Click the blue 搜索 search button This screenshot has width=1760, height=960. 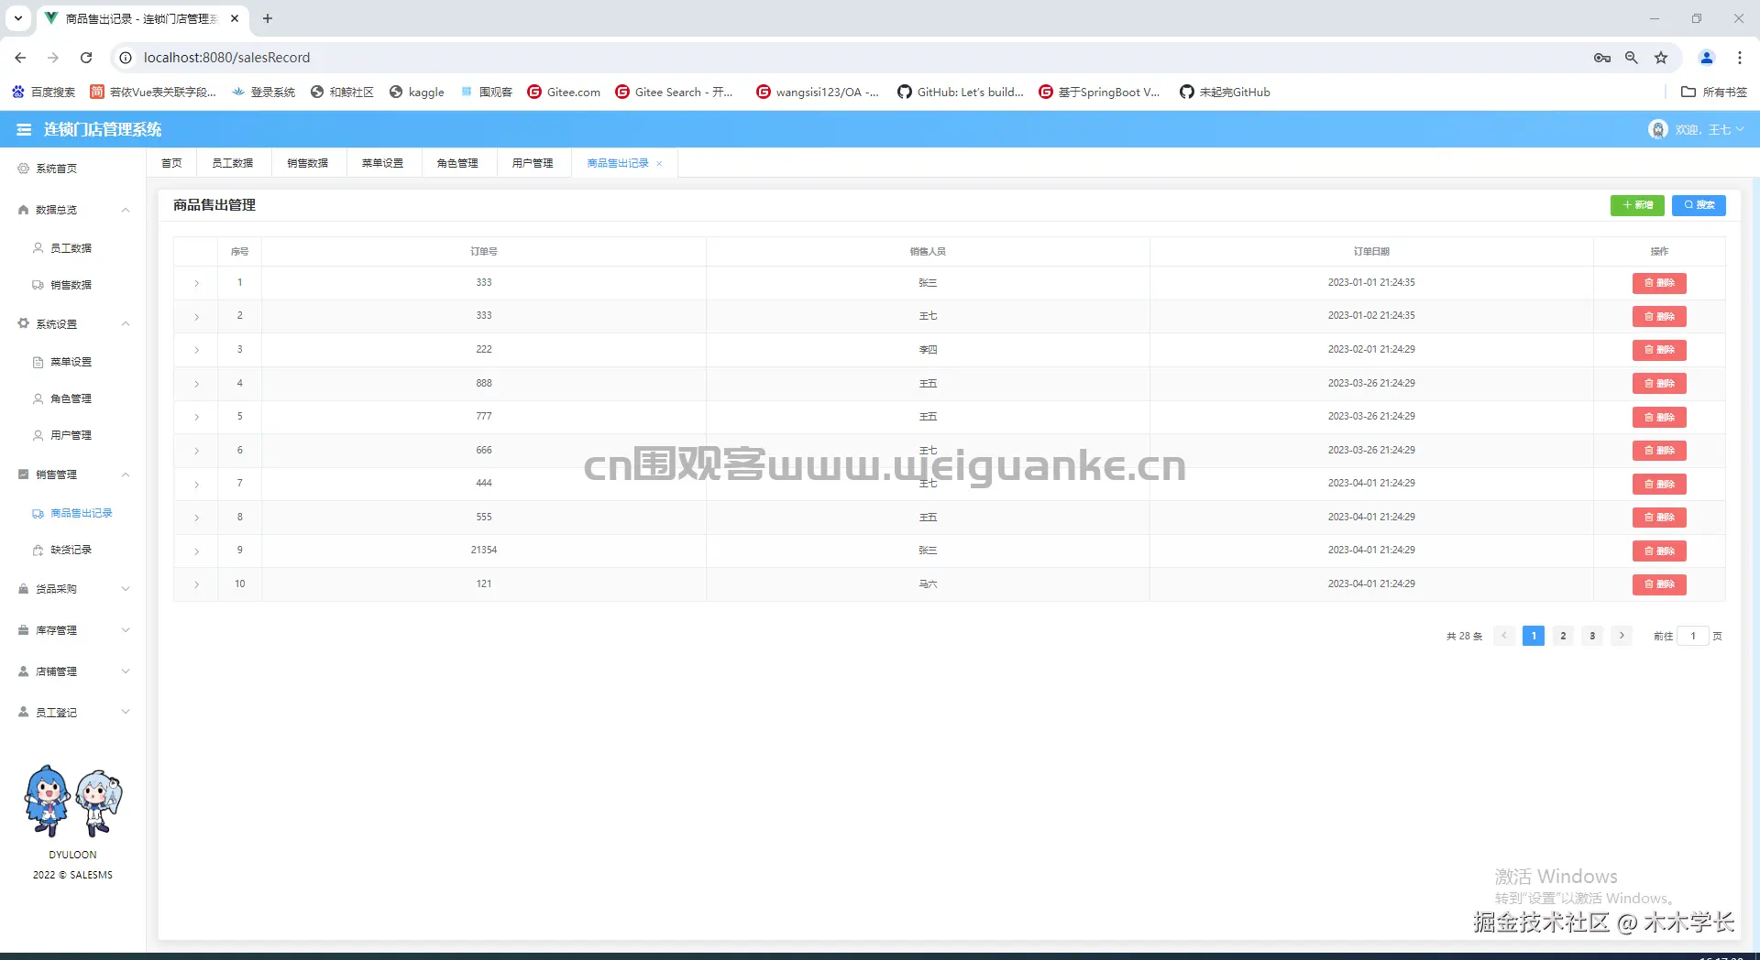[x=1699, y=205]
